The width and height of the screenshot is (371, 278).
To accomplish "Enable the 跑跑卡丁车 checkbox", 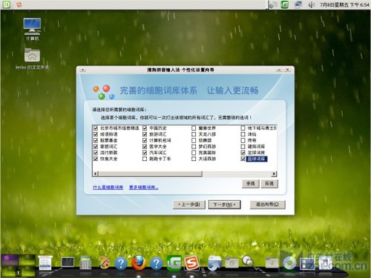I will click(145, 159).
